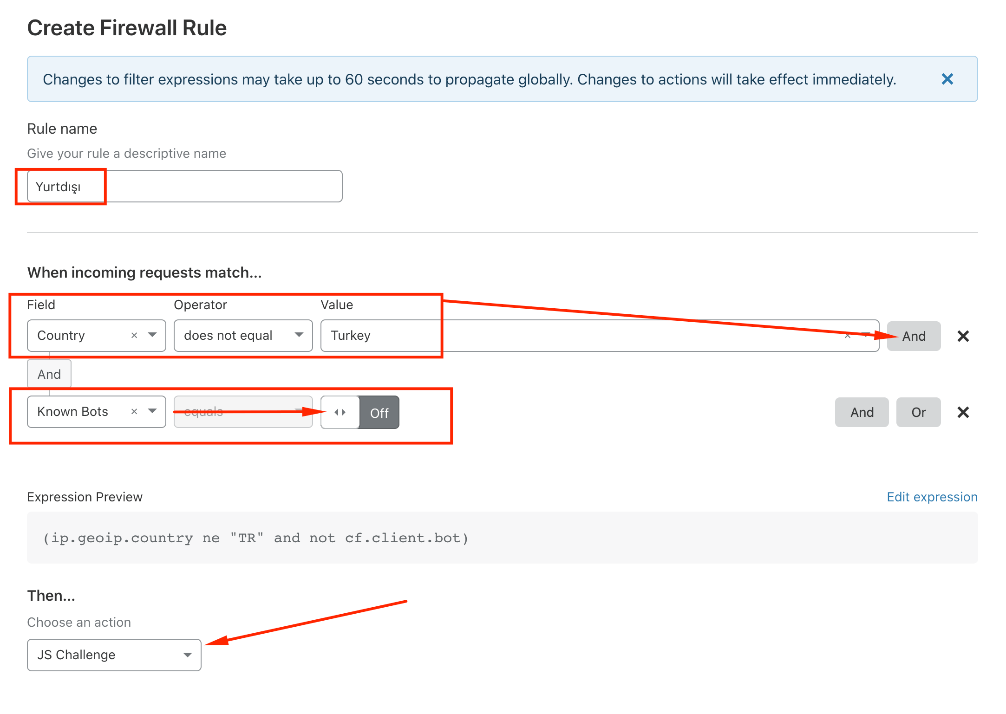Click the And button on Country row

pyautogui.click(x=914, y=336)
